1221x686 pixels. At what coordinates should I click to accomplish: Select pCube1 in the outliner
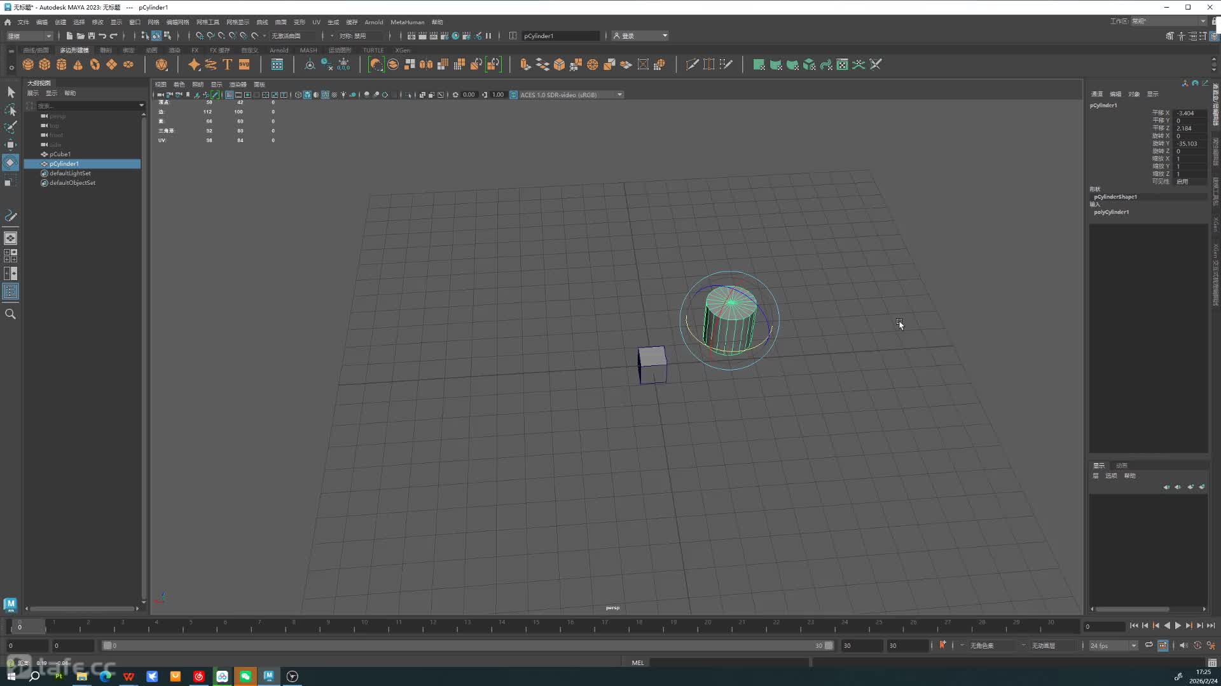click(60, 154)
